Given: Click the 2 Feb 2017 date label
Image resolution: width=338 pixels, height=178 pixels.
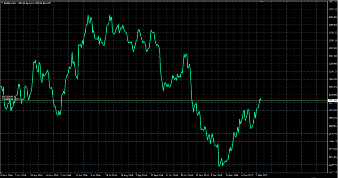Looking at the screenshot, I should (x=262, y=175).
